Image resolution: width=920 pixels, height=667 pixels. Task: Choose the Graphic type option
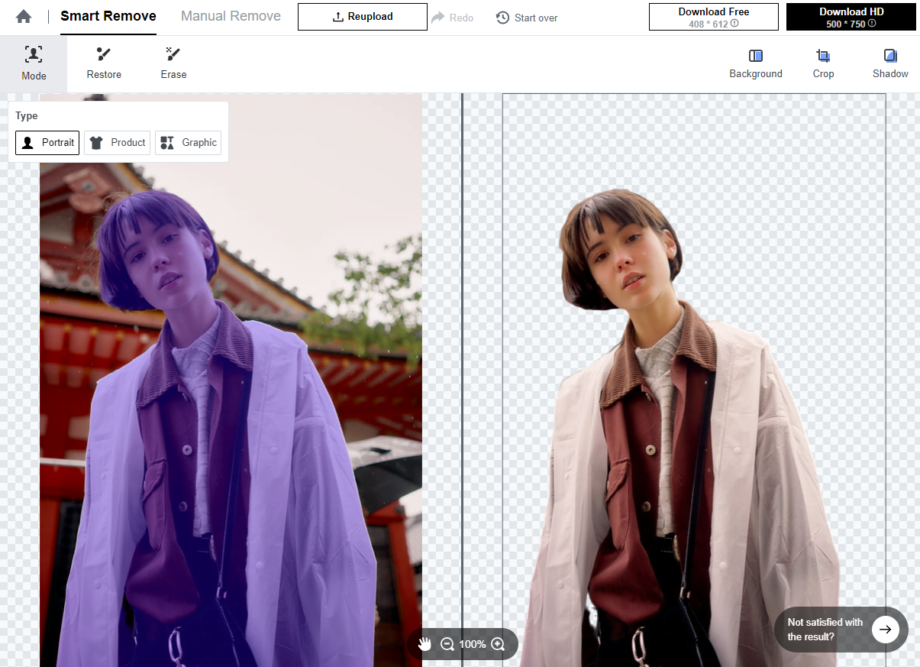[x=189, y=143]
